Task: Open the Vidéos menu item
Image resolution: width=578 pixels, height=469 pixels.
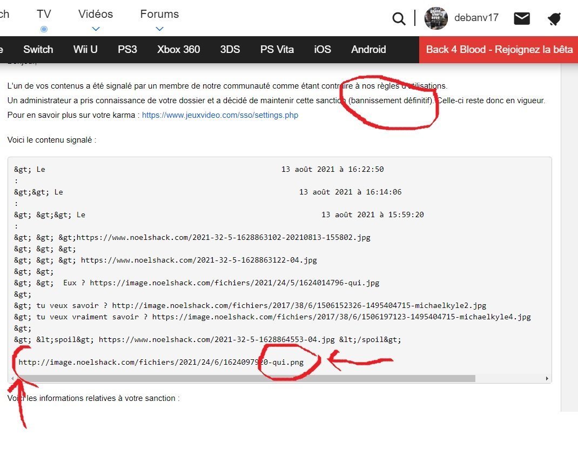Action: pyautogui.click(x=96, y=14)
